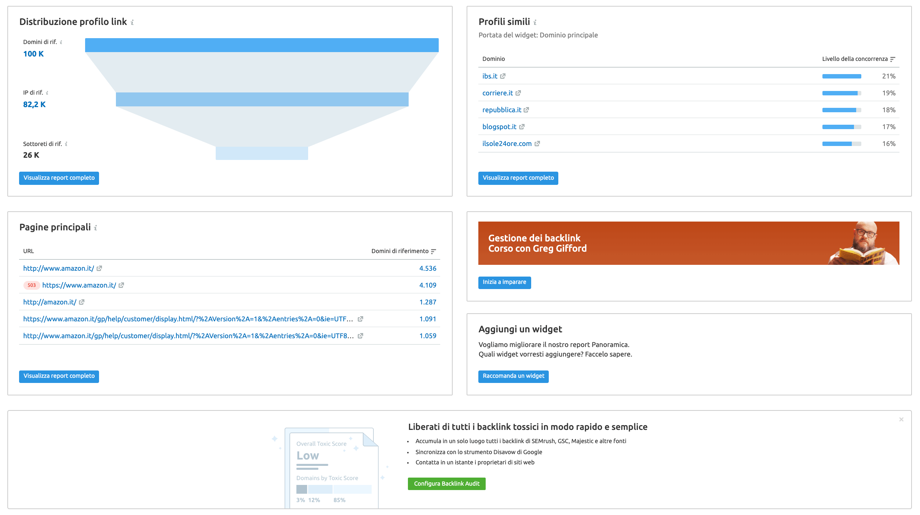This screenshot has height=515, width=920.
Task: Open external icon beside http://amazon.it/
Action: click(82, 302)
